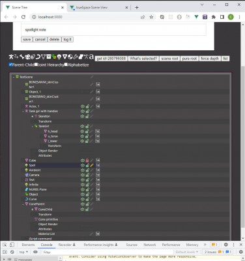Click the DevTools inspect element icon

tap(5, 245)
